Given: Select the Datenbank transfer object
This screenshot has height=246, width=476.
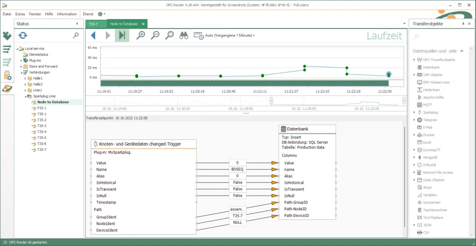Looking at the screenshot, I should click(431, 68).
